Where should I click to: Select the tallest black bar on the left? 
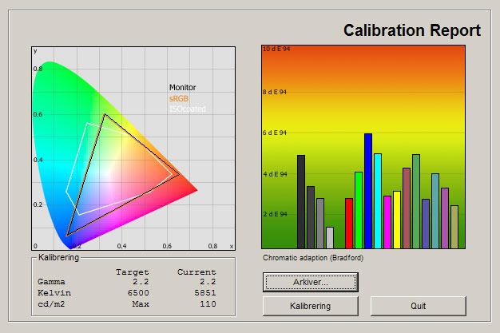301,201
